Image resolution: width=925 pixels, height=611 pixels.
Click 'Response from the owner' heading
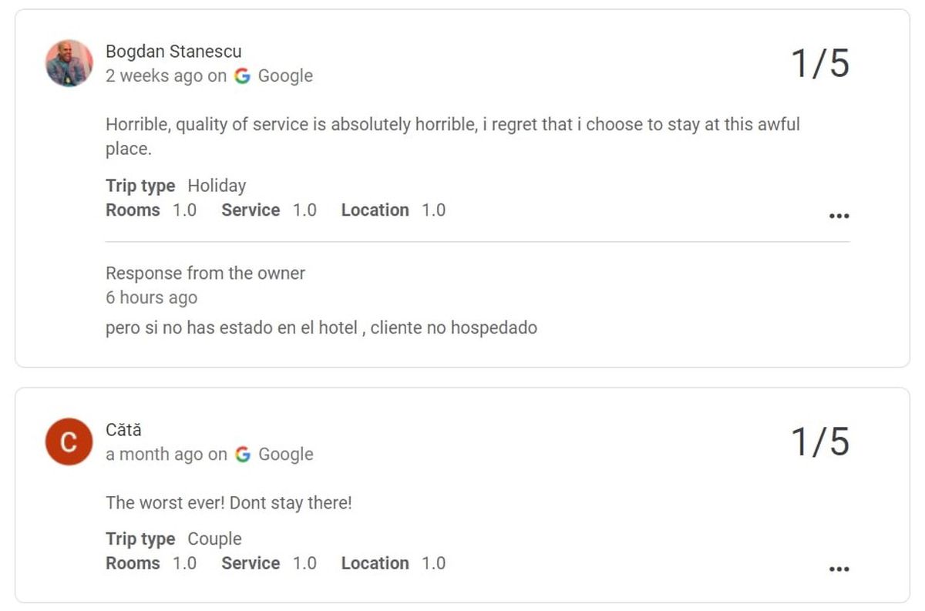click(205, 274)
